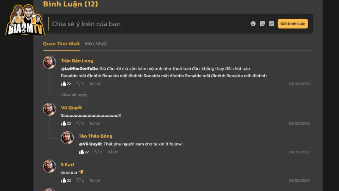Viewport: 339px width, 191px height.
Task: Click Trần Bảo Long's avatar thumbnail
Action: (x=50, y=62)
